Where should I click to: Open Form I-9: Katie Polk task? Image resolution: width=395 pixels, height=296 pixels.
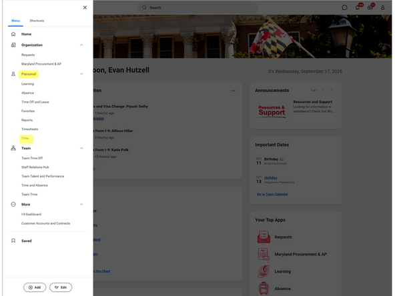[x=111, y=150]
